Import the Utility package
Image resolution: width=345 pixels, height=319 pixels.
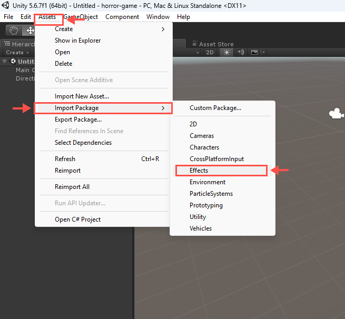tap(222, 217)
